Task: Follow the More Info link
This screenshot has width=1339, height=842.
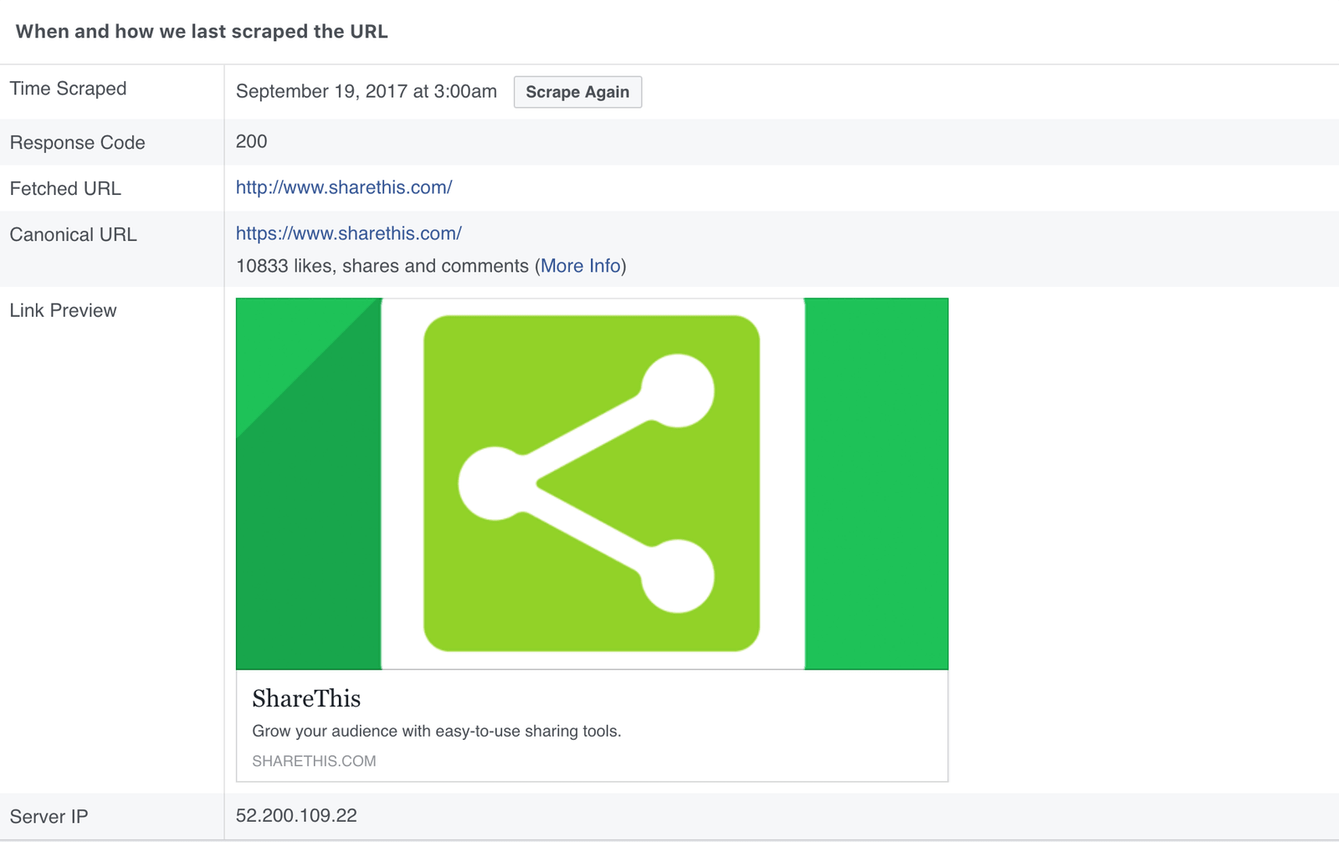Action: point(581,266)
